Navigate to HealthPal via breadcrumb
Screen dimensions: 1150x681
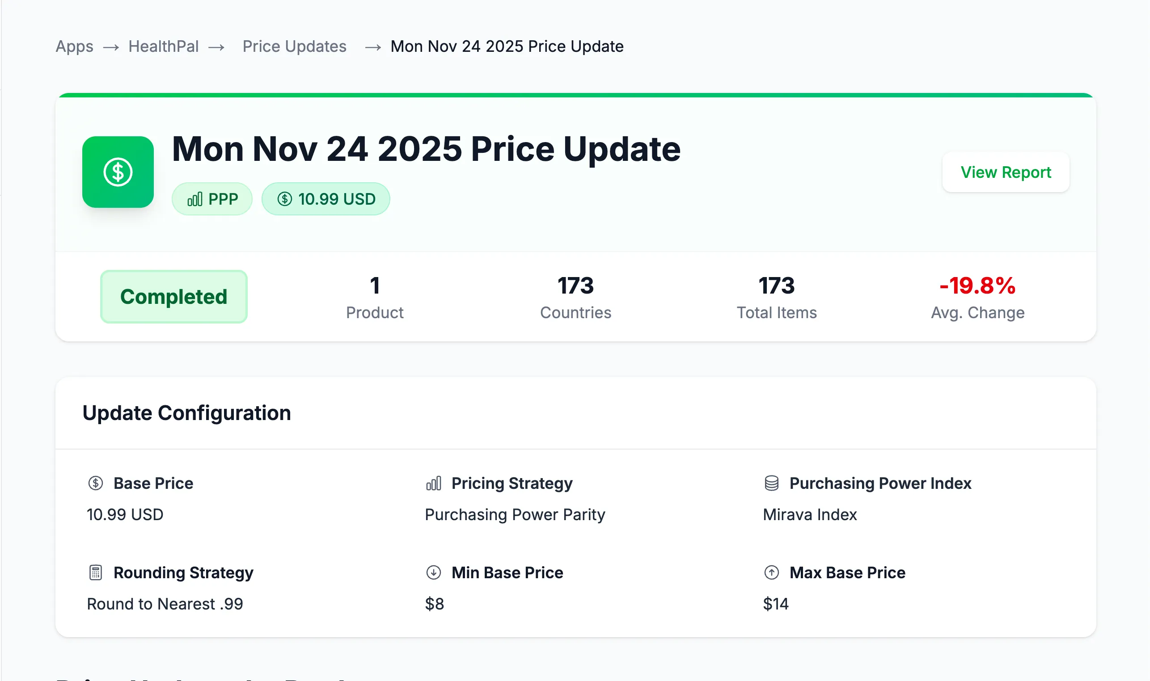tap(164, 46)
